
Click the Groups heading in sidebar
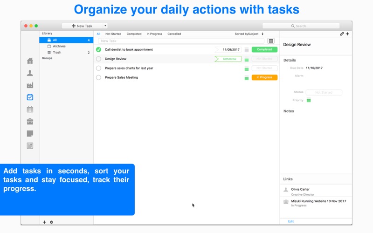(x=47, y=58)
